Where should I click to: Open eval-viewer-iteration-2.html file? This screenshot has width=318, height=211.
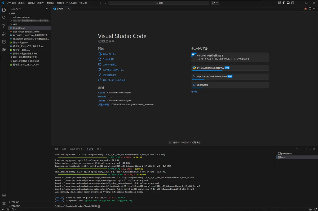click(x=29, y=32)
